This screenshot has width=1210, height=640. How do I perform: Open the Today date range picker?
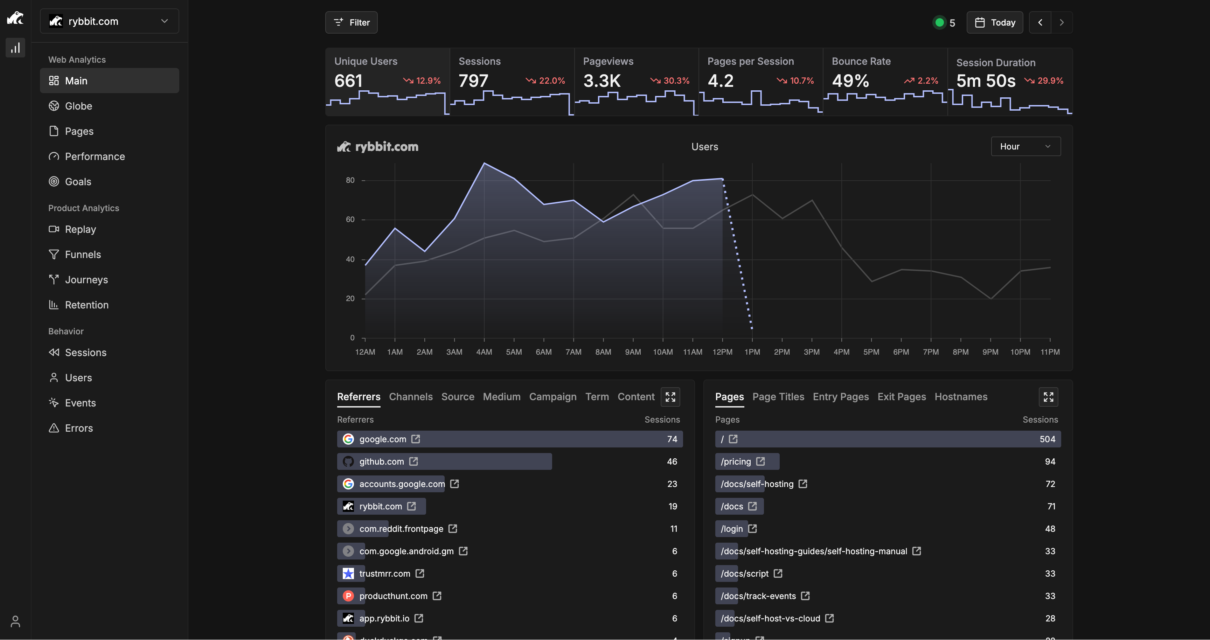994,22
